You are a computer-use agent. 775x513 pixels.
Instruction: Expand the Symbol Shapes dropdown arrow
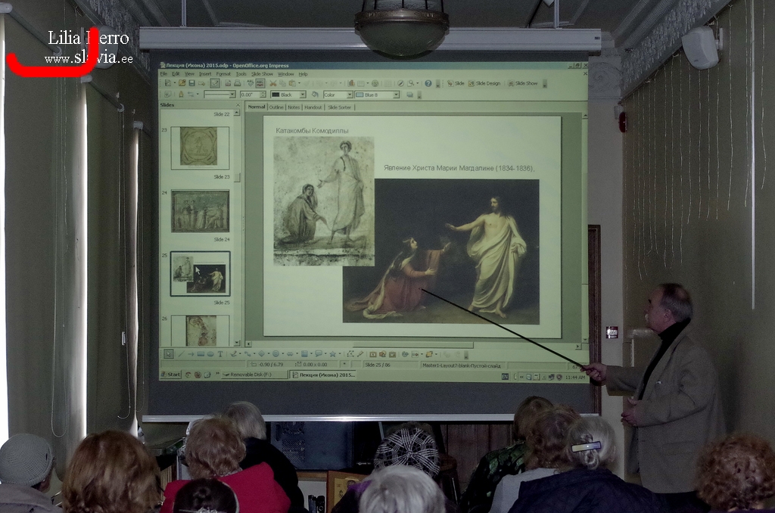point(282,354)
